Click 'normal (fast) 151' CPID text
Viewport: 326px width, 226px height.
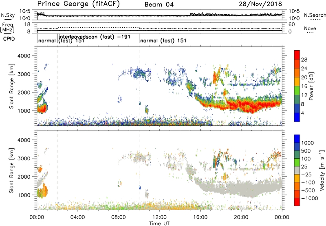click(163, 40)
